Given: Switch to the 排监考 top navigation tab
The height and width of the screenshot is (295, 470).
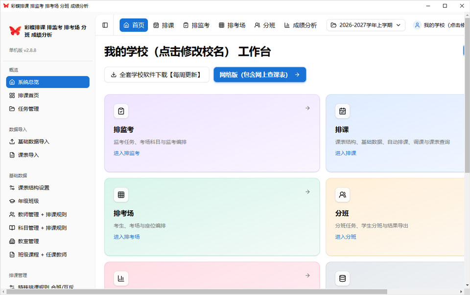Looking at the screenshot, I should point(196,25).
